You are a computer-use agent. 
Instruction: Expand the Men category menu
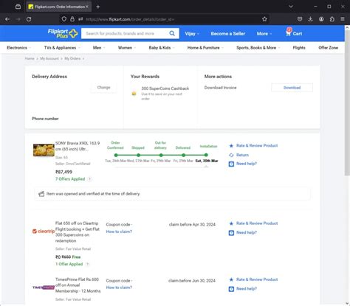pyautogui.click(x=99, y=48)
